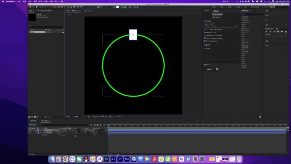291x164 pixels.
Task: Click the first layer's label color swatch
Action: click(38, 130)
